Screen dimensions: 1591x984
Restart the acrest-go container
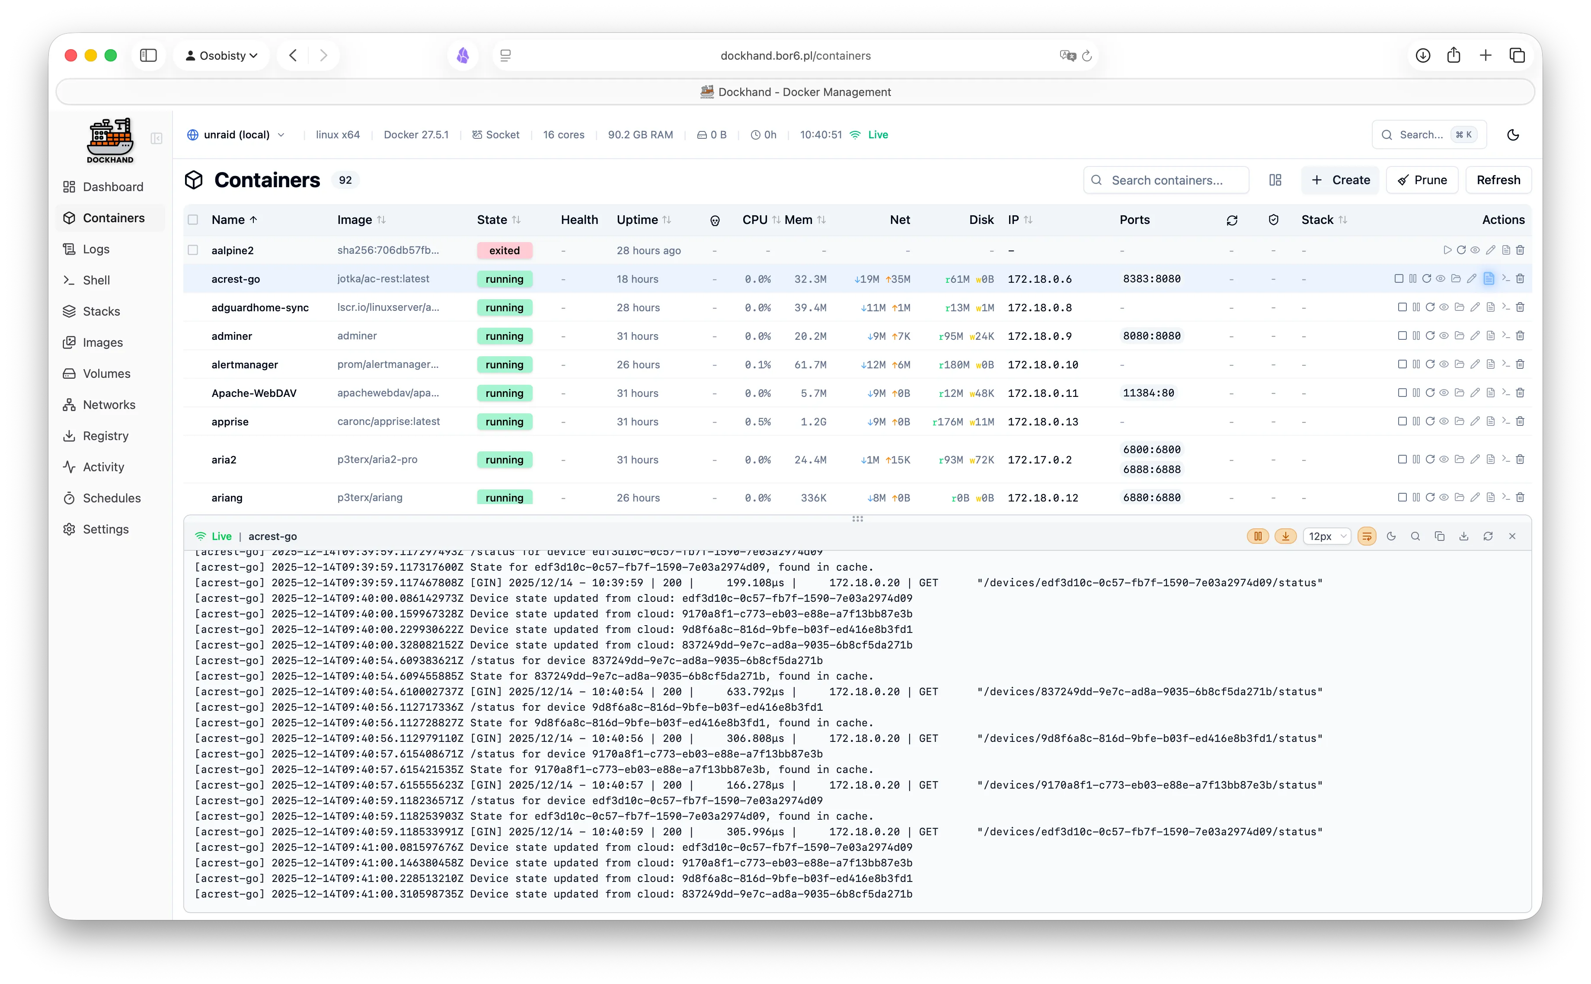(x=1430, y=278)
